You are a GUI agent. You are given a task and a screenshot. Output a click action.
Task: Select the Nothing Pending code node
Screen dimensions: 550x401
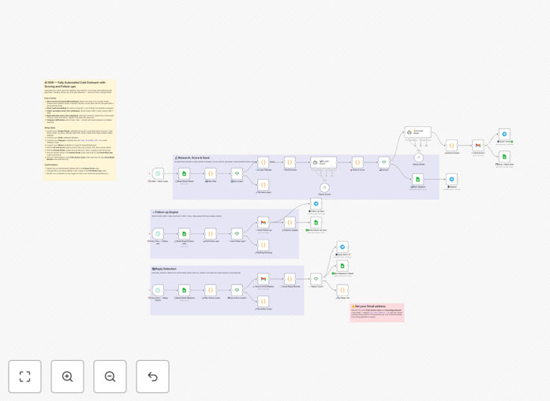[264, 245]
